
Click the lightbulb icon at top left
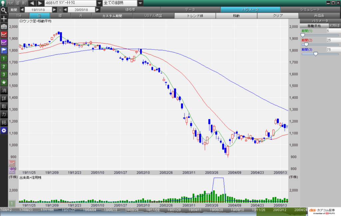click(3, 3)
